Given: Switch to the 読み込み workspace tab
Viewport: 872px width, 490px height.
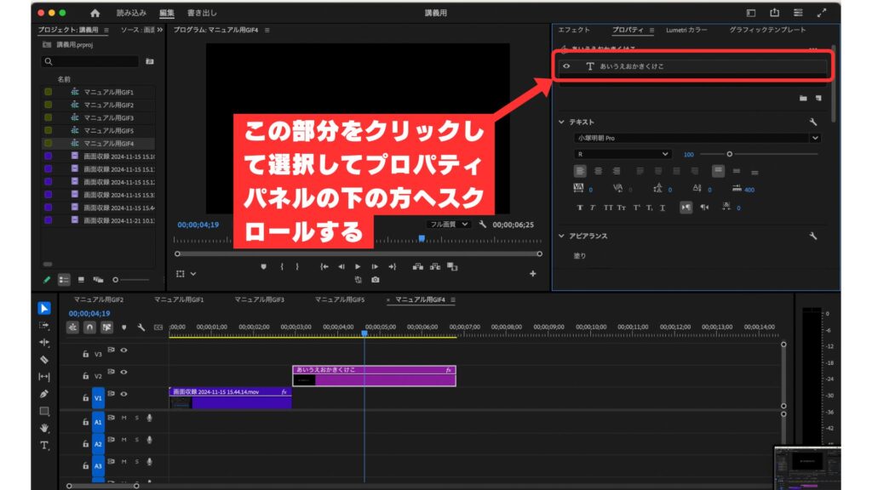Looking at the screenshot, I should [x=131, y=13].
